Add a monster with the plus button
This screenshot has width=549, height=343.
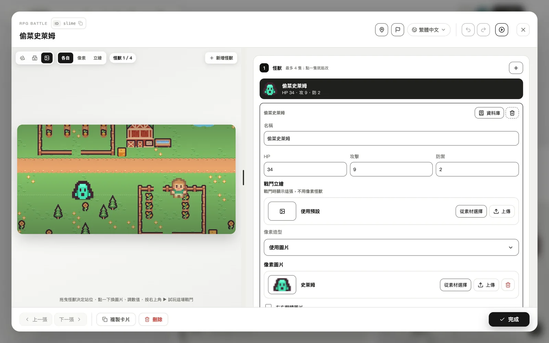(516, 68)
